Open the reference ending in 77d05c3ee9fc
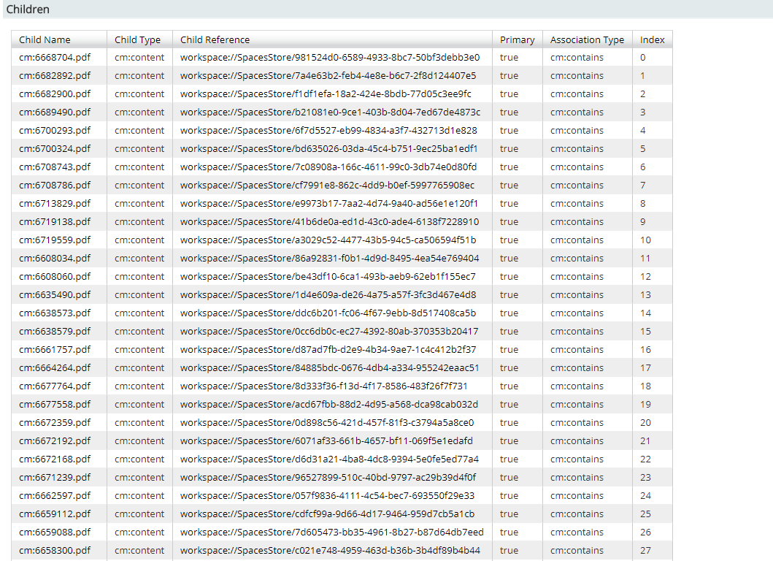This screenshot has width=773, height=561. point(326,93)
